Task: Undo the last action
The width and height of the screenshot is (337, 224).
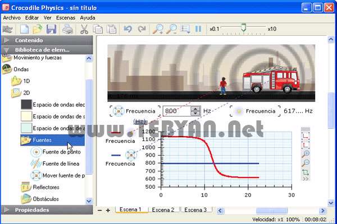Action: (x=128, y=29)
